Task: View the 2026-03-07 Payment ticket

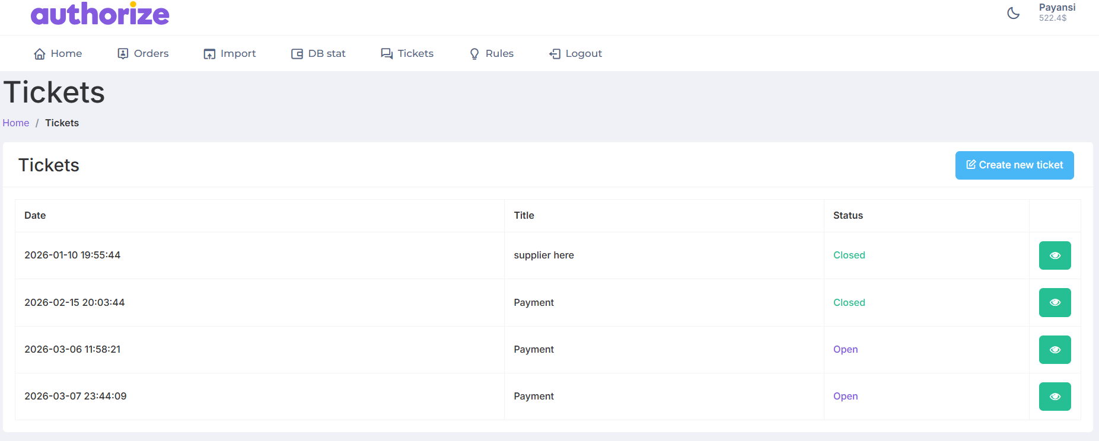Action: (x=1055, y=397)
